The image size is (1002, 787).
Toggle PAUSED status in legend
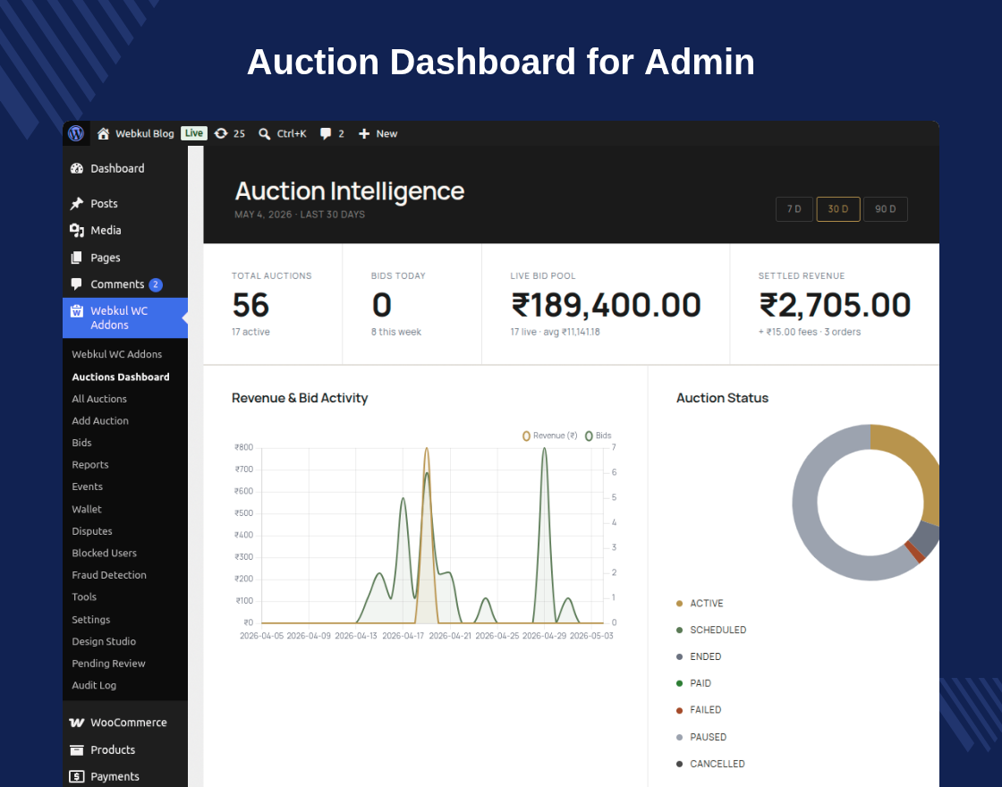(x=701, y=737)
